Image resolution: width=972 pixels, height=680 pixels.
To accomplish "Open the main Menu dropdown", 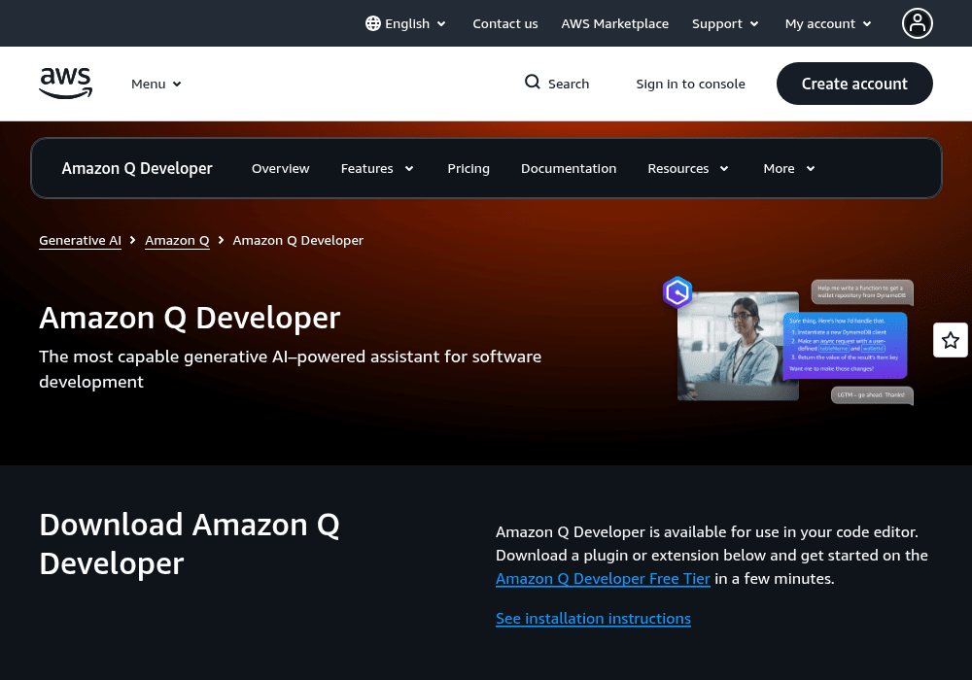I will coord(156,84).
